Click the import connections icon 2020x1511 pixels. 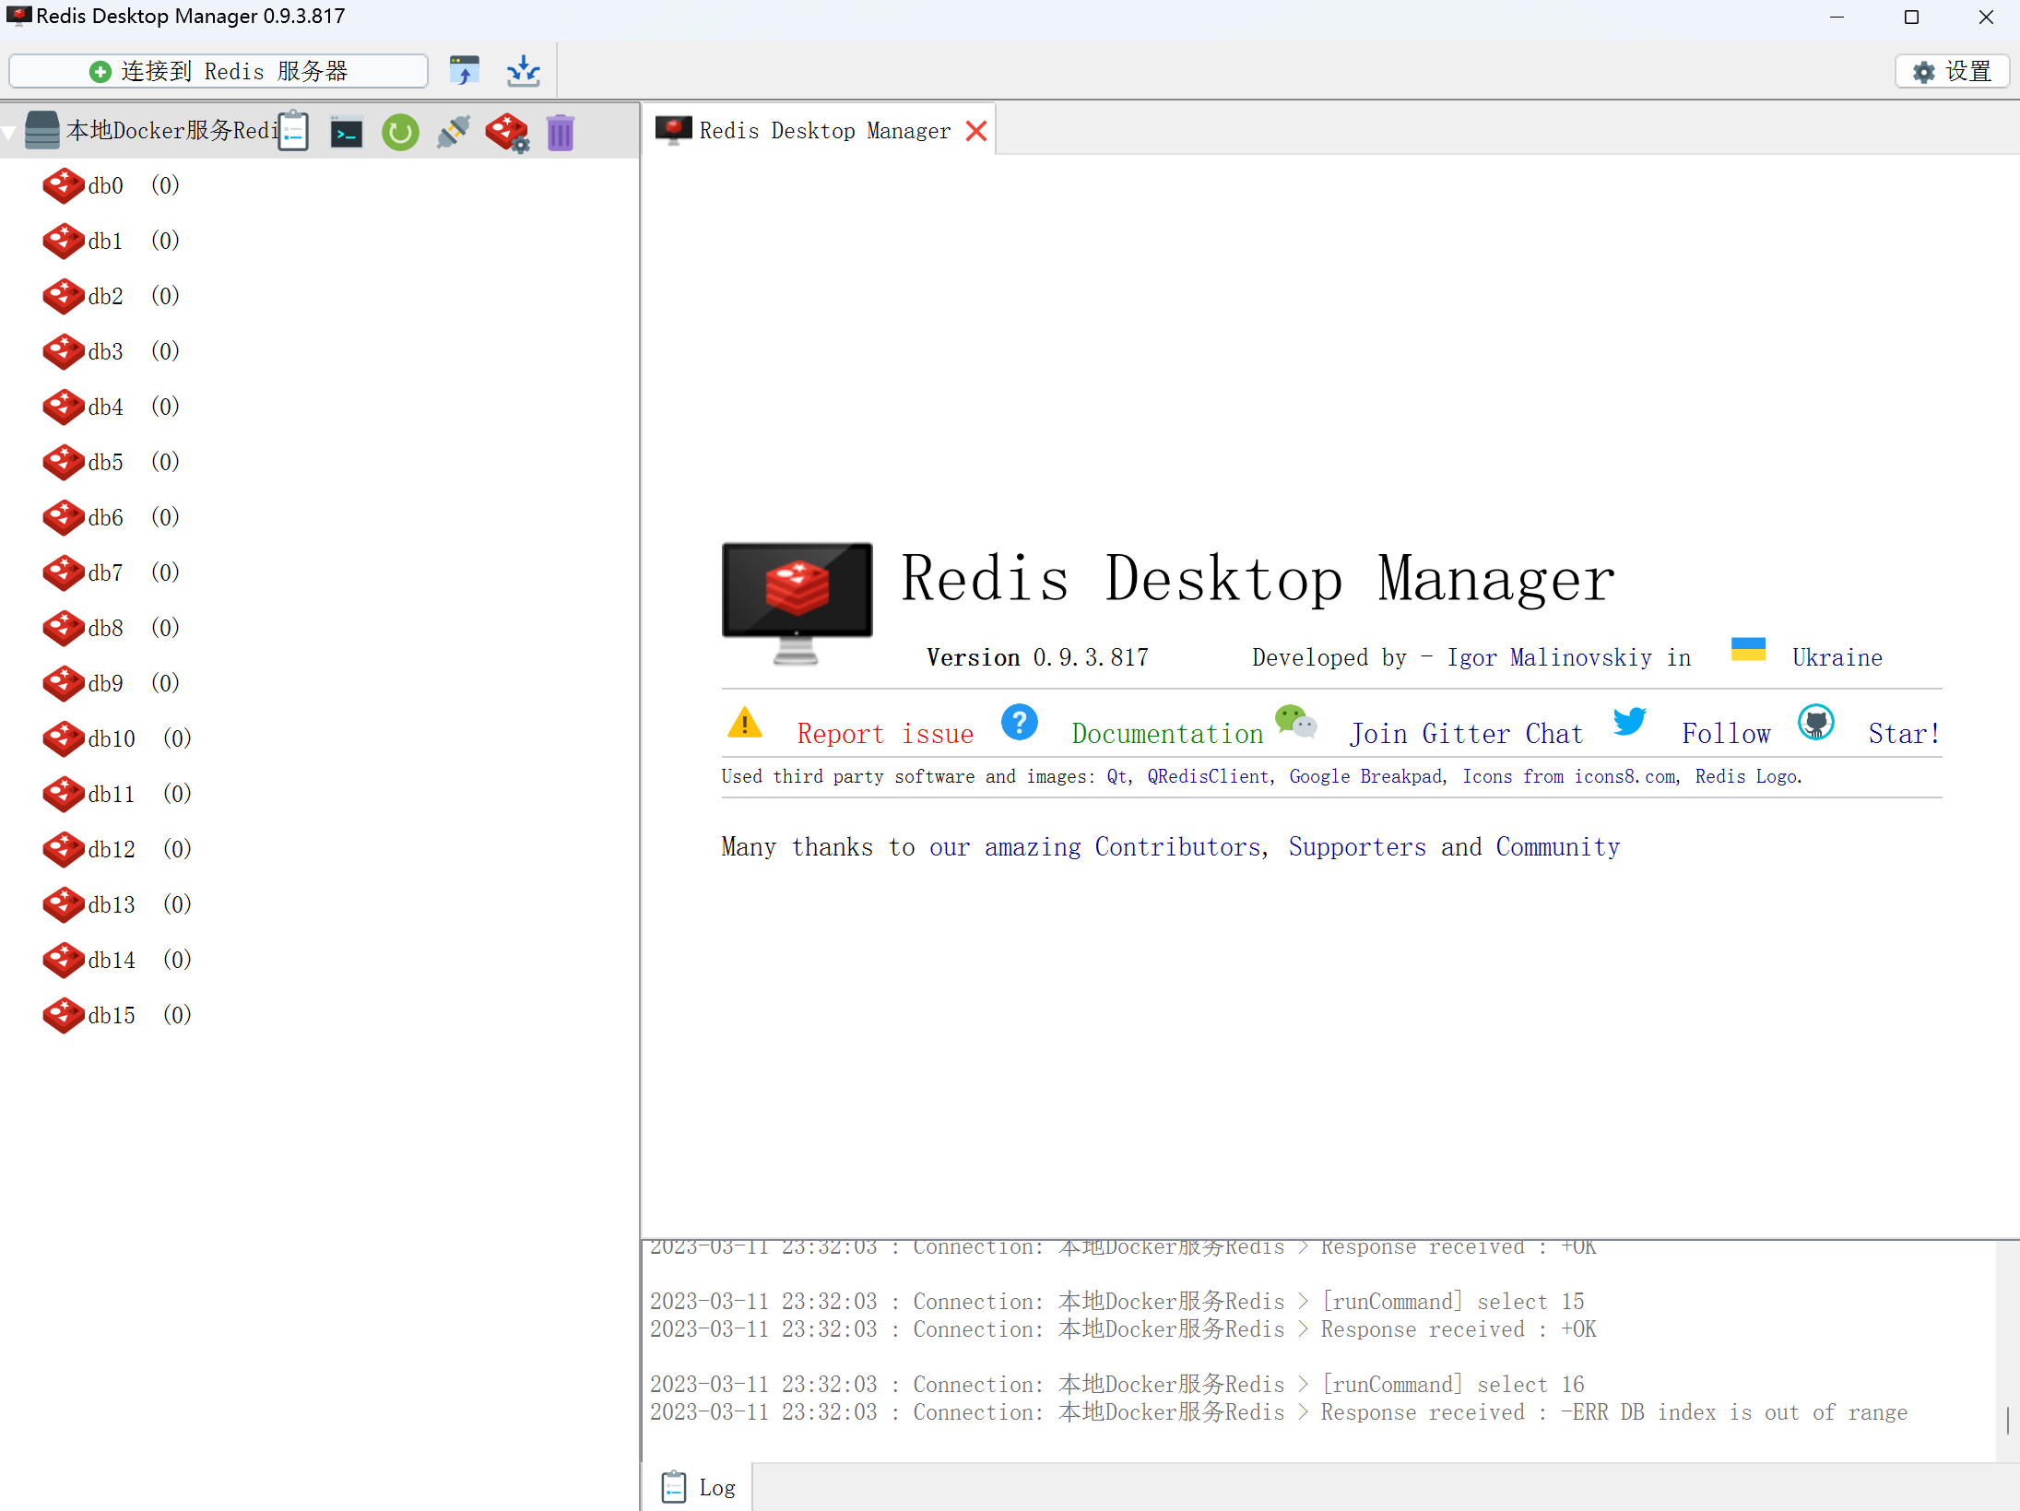(465, 71)
